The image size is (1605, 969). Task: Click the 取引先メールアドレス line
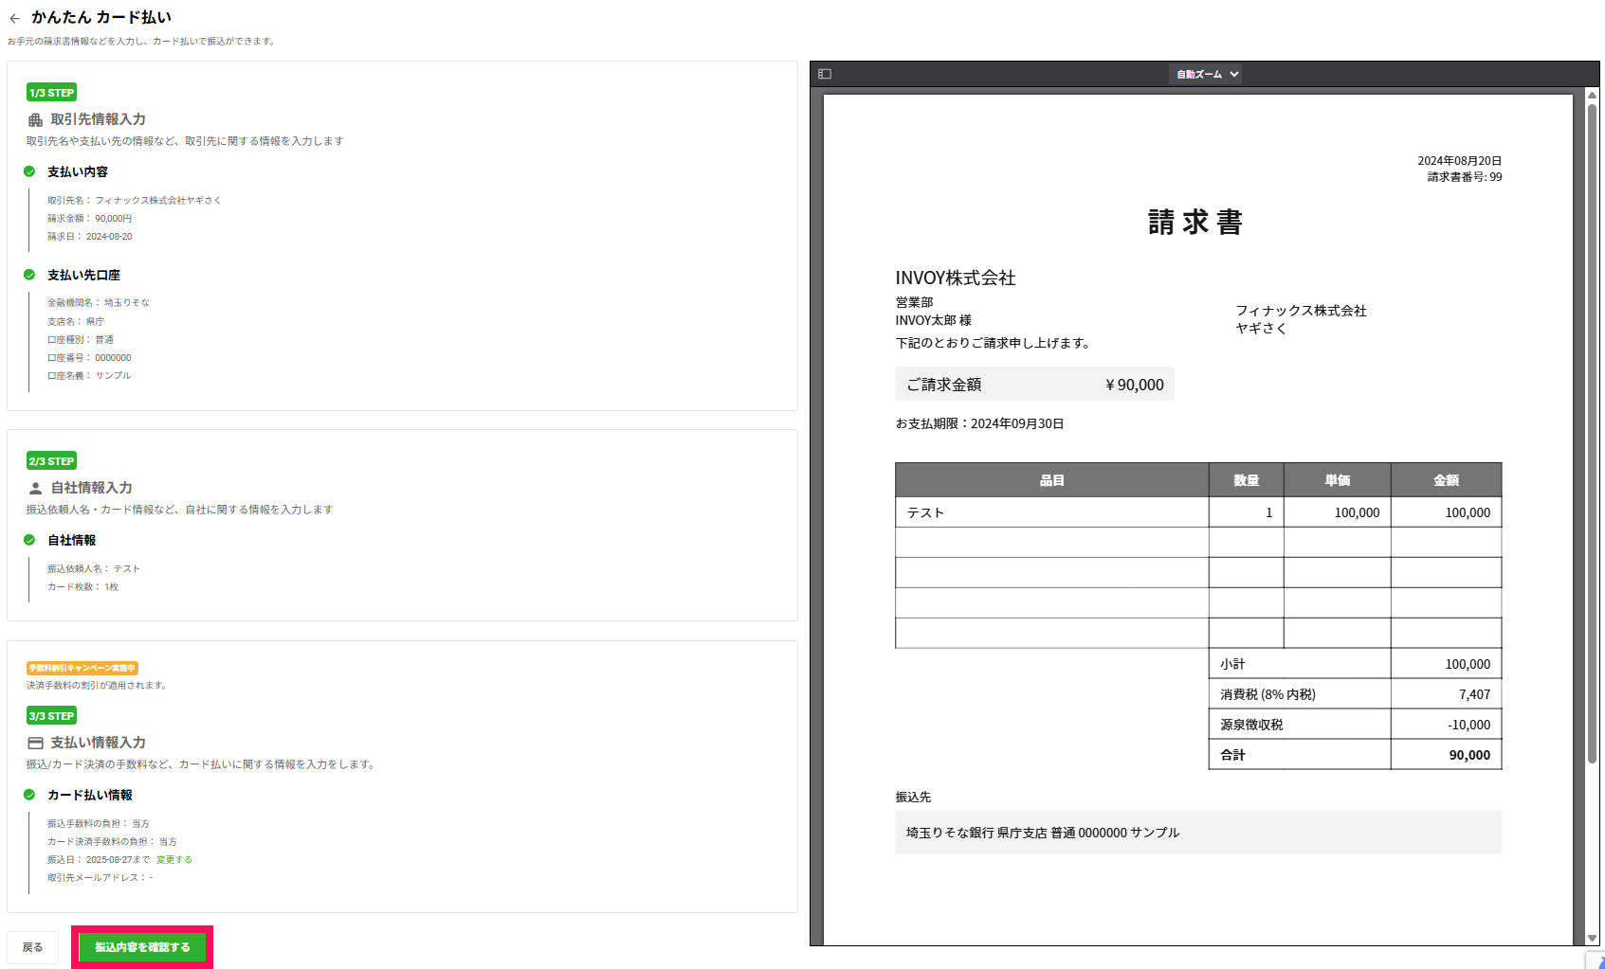pos(100,878)
